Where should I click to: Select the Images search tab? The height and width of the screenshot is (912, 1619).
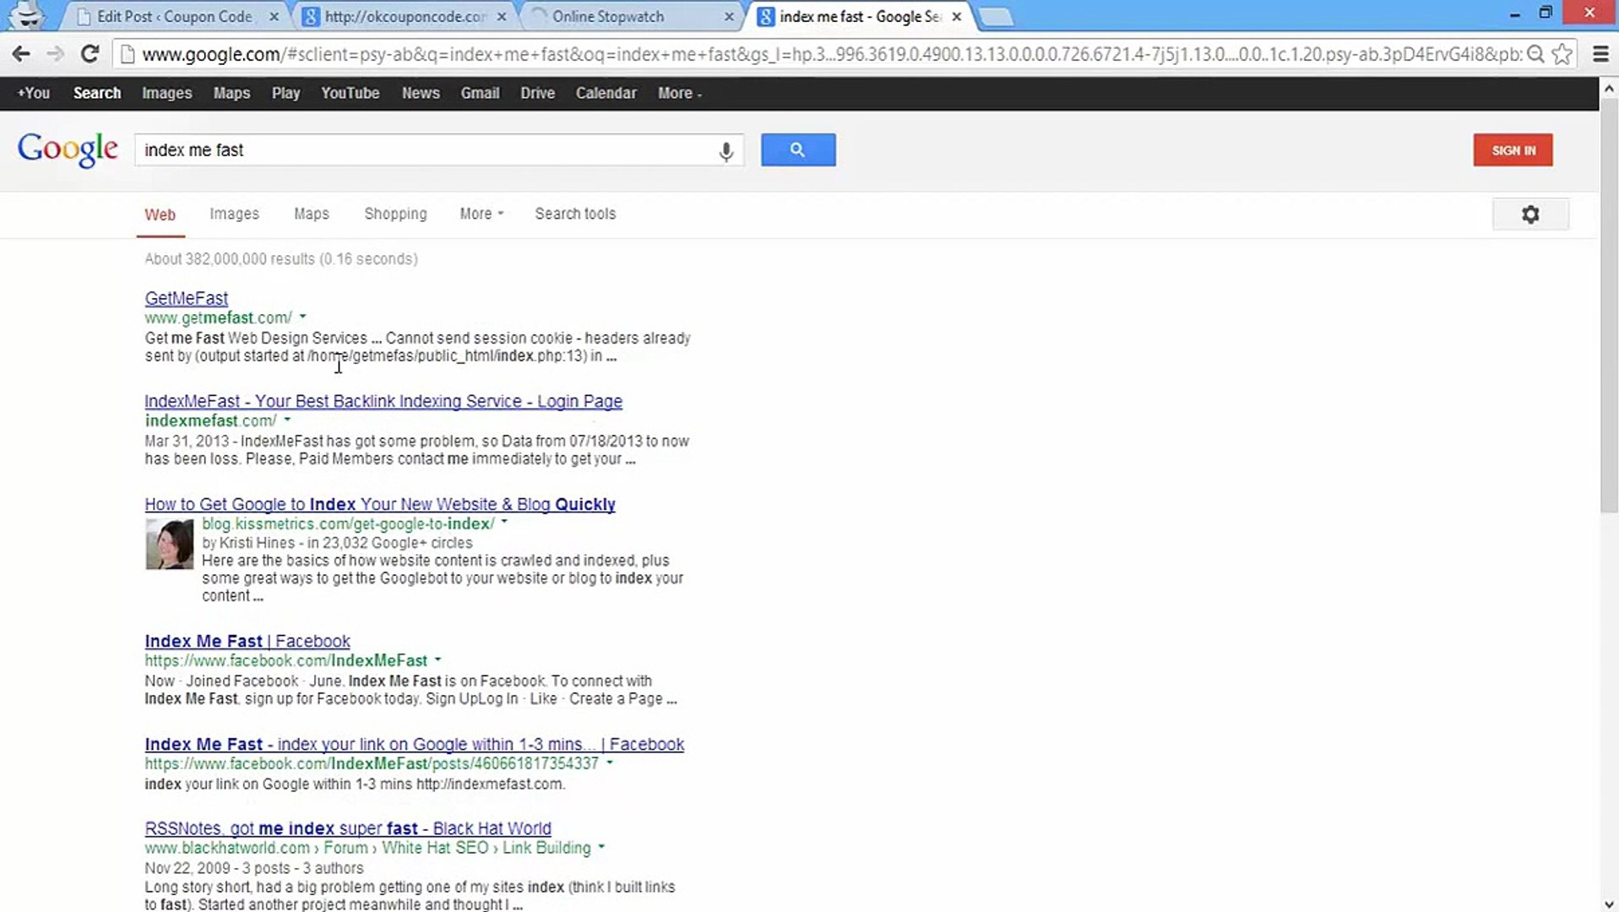[234, 214]
